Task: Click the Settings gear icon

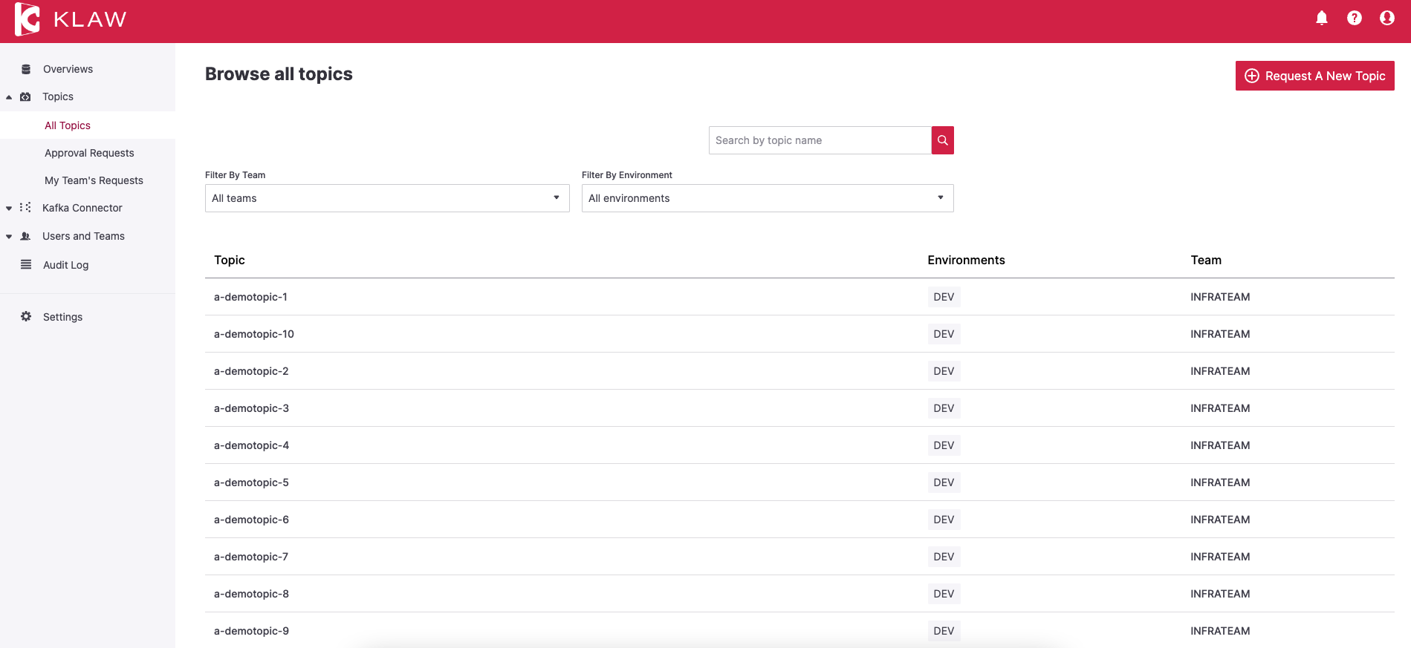Action: point(26,317)
